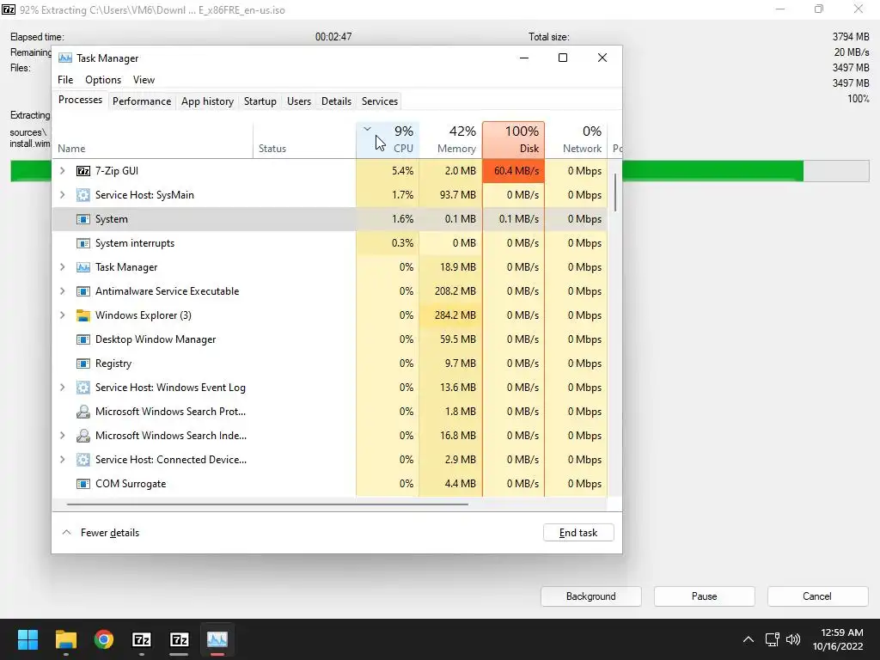The width and height of the screenshot is (880, 660).
Task: Expand the Task Manager process group
Action: click(62, 267)
